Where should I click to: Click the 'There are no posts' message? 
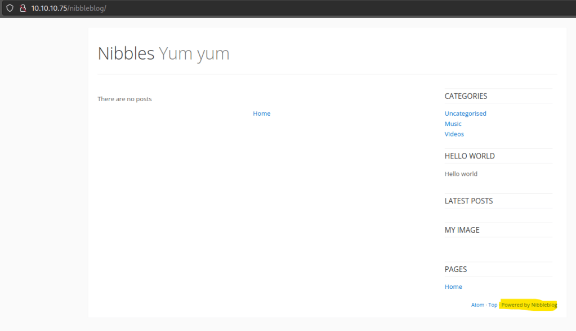pos(124,99)
